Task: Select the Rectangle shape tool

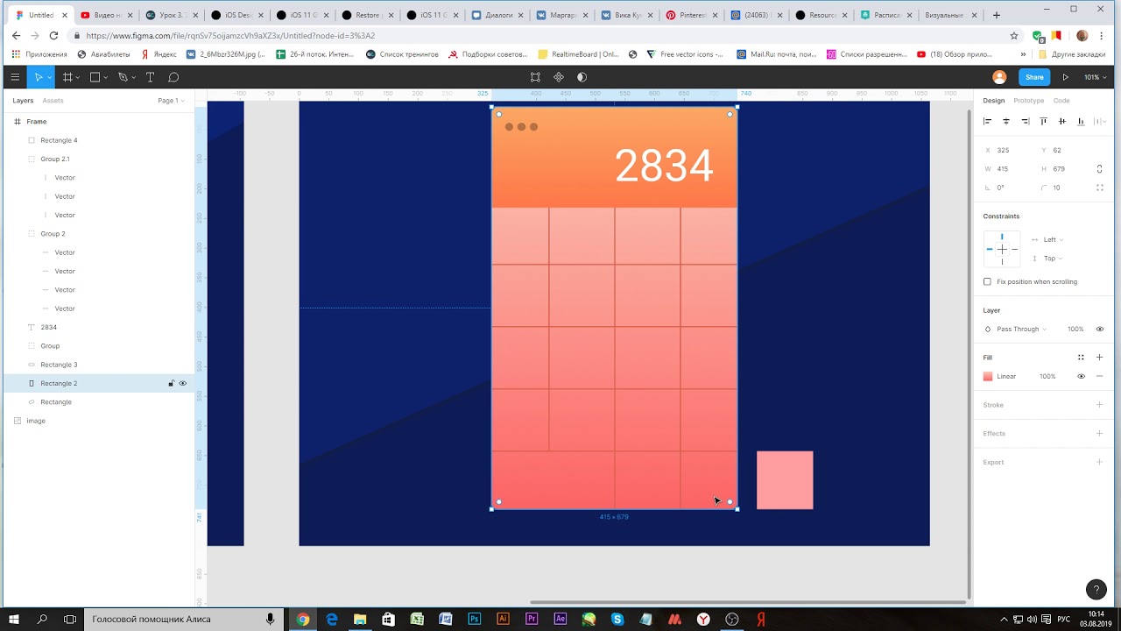Action: coord(95,77)
